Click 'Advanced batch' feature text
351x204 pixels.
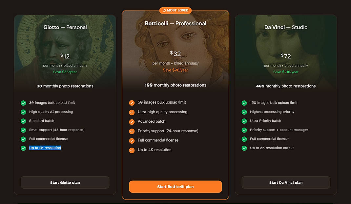pos(152,121)
